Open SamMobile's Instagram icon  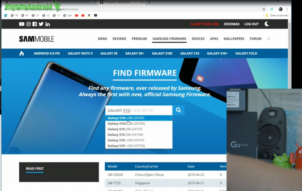(29, 24)
